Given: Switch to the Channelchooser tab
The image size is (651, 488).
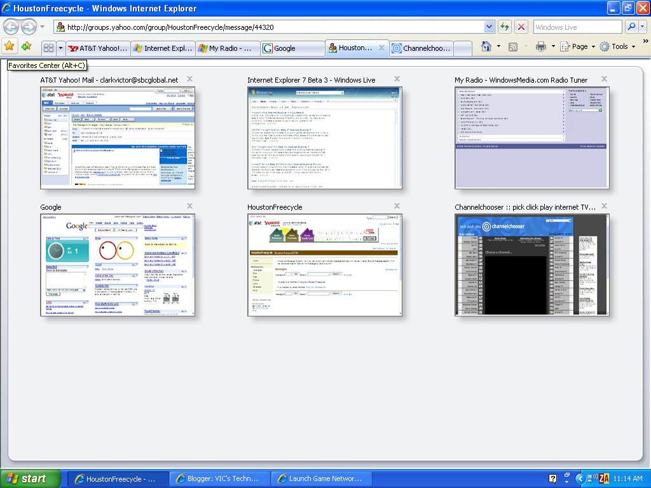Looking at the screenshot, I should (x=422, y=48).
